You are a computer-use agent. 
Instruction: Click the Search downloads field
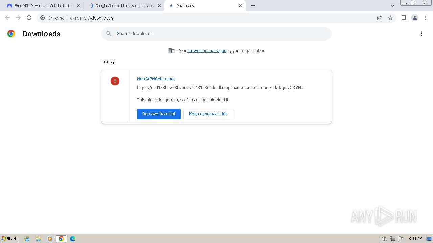[216, 34]
